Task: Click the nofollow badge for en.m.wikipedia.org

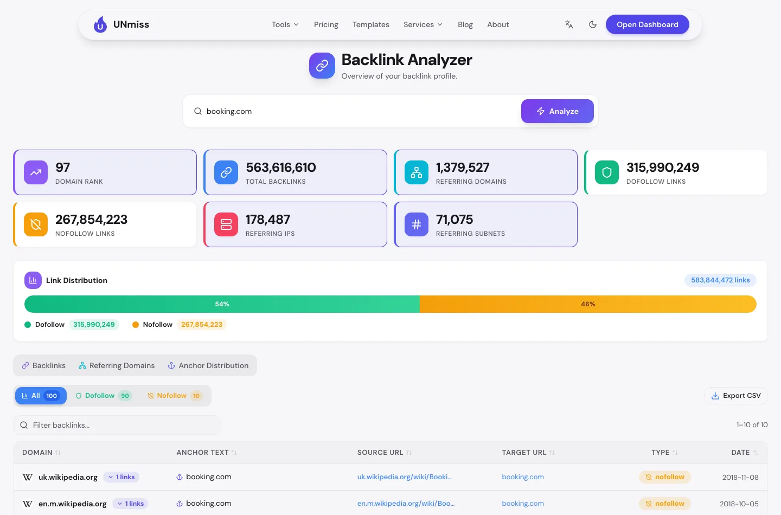Action: pyautogui.click(x=665, y=504)
